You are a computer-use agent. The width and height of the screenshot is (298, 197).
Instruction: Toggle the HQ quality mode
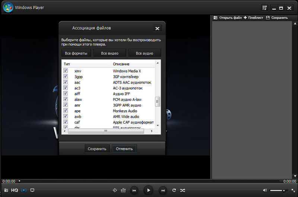[15, 190]
